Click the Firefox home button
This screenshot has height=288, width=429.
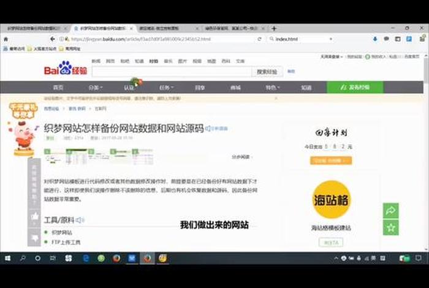click(6, 39)
